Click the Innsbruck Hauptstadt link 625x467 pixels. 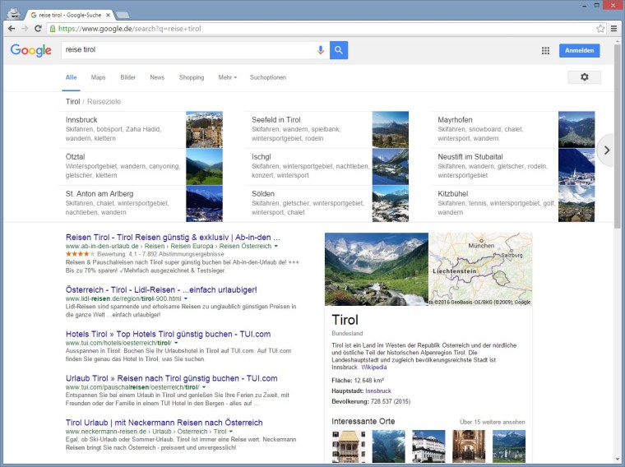click(377, 391)
